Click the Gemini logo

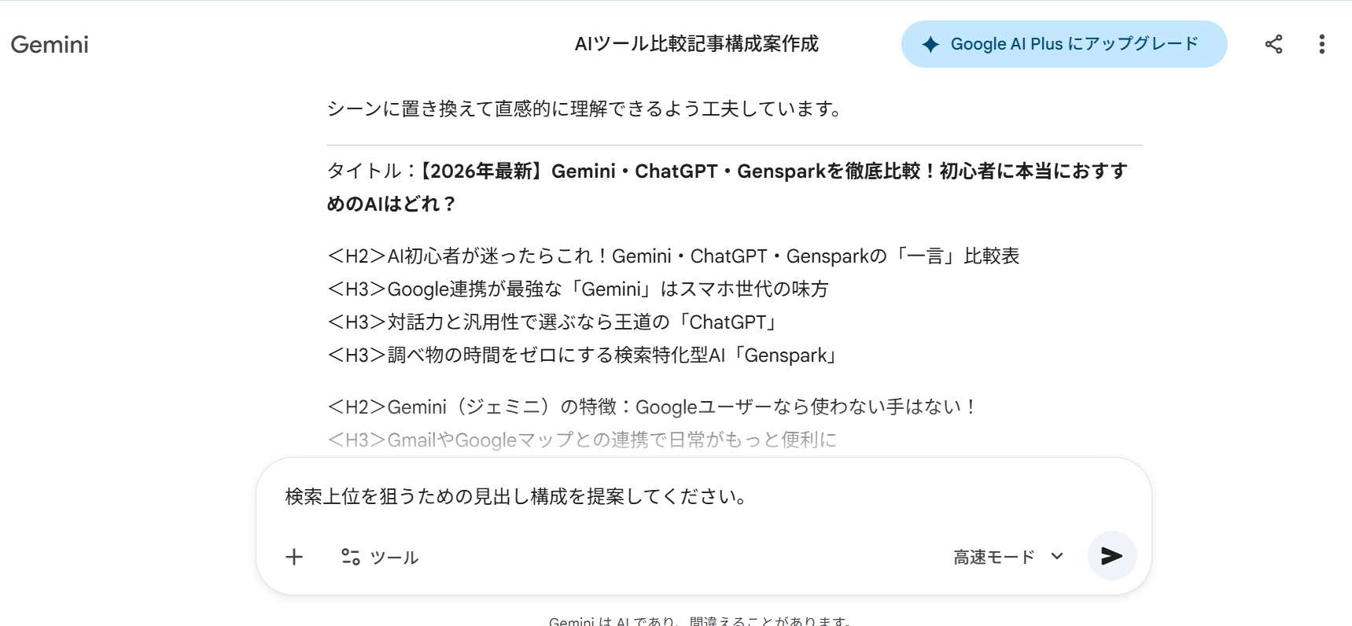click(x=50, y=45)
